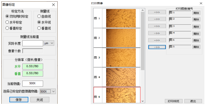Select the 图 4 micrograph thumbnail
Screen dimensions: 206x106
121,77
